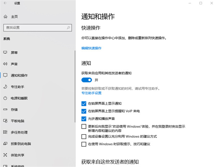Click the search magnifier icon
216x167 pixels.
pos(68,28)
